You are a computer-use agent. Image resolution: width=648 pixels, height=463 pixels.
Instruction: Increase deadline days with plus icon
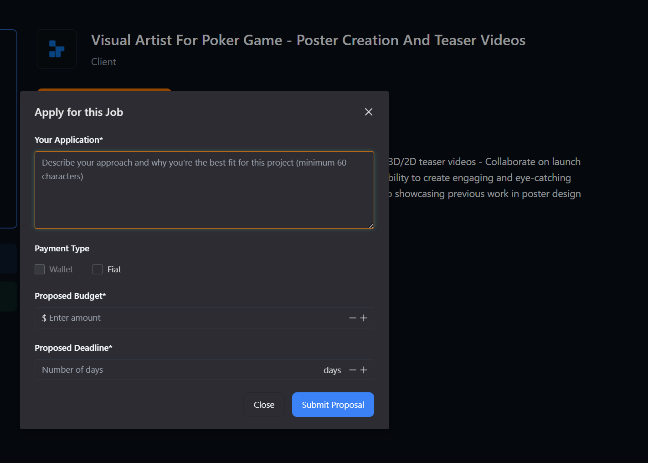364,370
